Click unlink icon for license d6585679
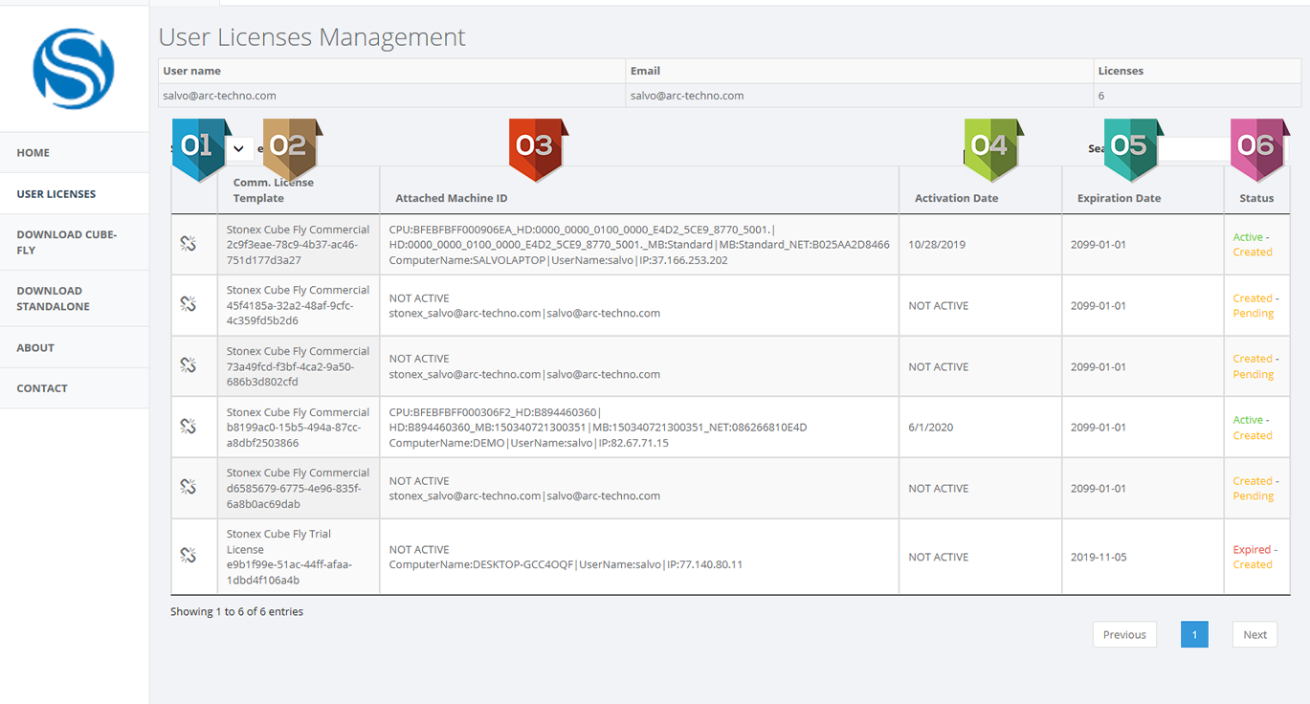 tap(189, 487)
